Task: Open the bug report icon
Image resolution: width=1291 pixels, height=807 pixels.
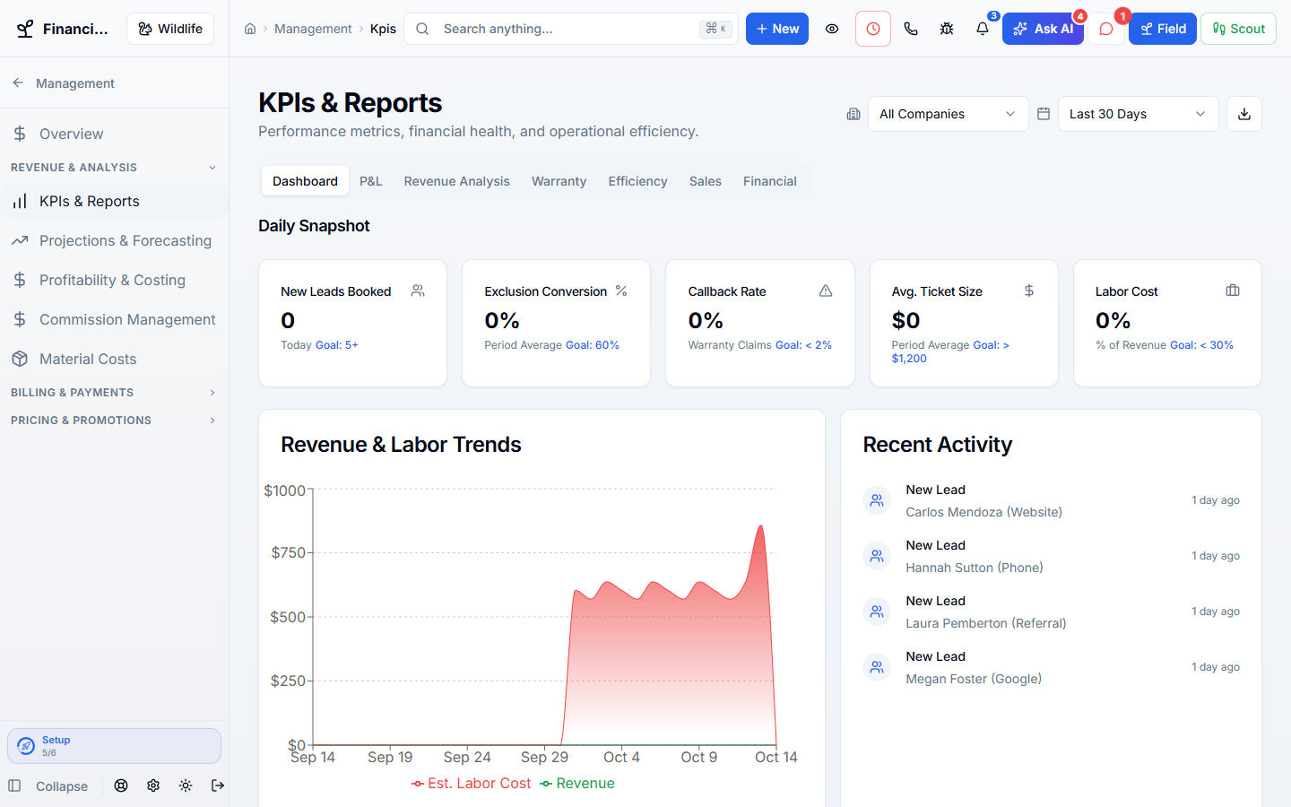Action: click(x=947, y=29)
